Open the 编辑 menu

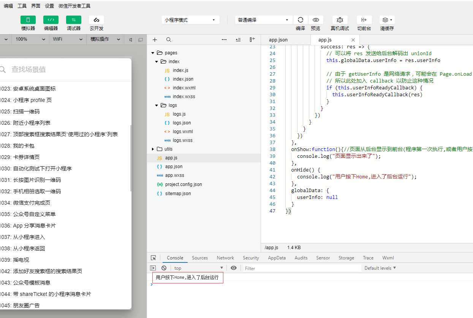coord(8,6)
